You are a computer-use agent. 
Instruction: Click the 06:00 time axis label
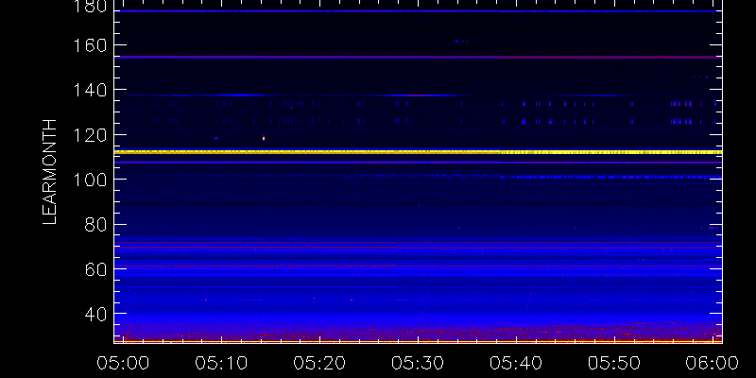(713, 363)
